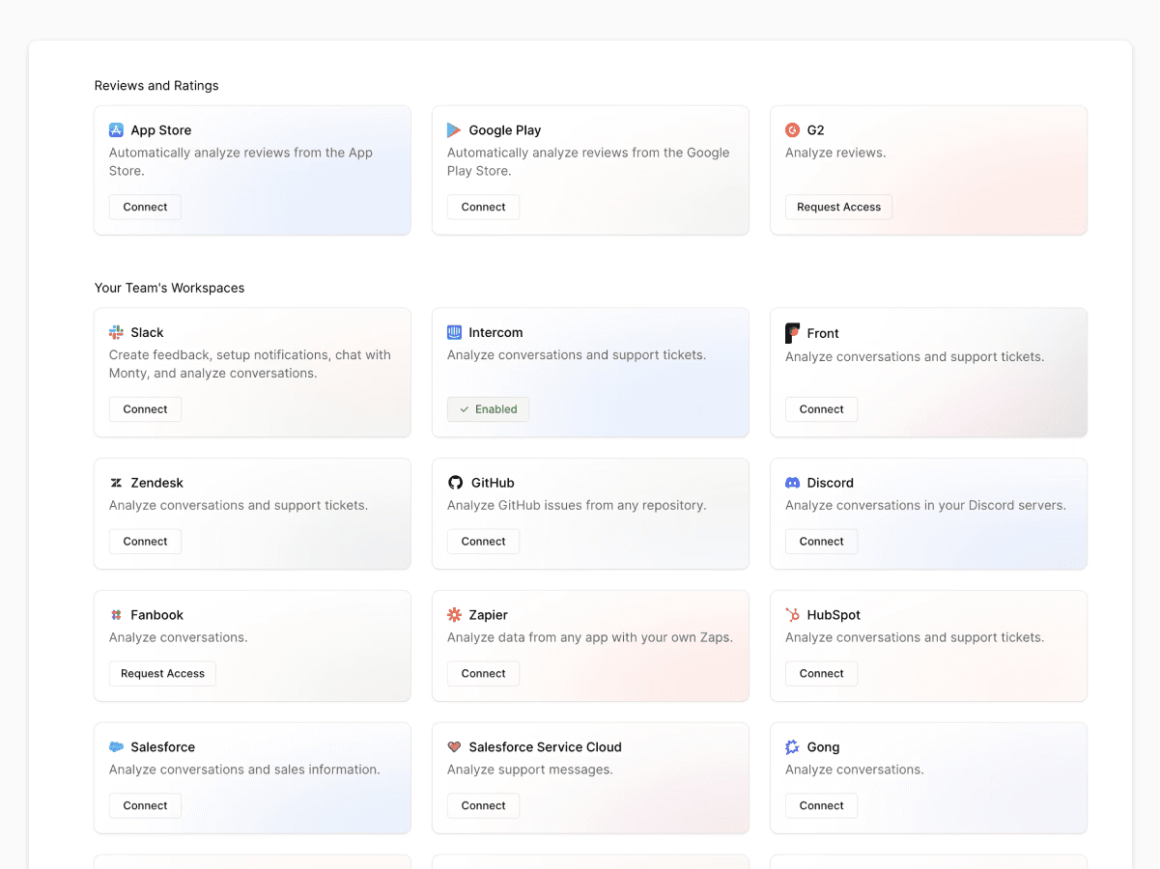
Task: Click the Salesforce card title
Action: click(163, 747)
